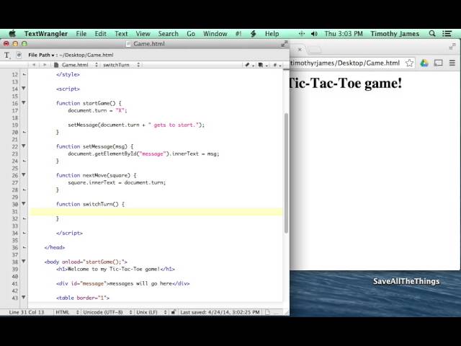Open a new Chrome tab
The width and height of the screenshot is (461, 346).
point(315,50)
